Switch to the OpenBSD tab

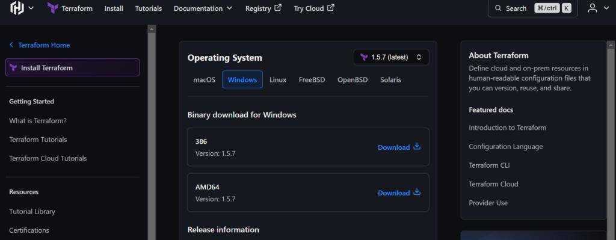click(353, 80)
